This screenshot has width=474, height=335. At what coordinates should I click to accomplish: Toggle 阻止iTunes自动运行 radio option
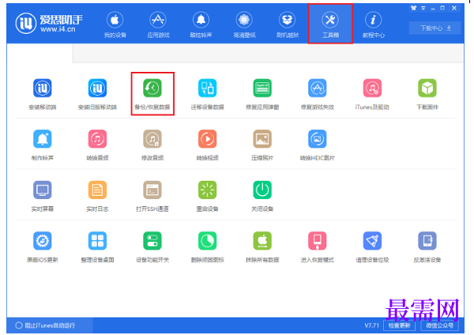(x=19, y=326)
